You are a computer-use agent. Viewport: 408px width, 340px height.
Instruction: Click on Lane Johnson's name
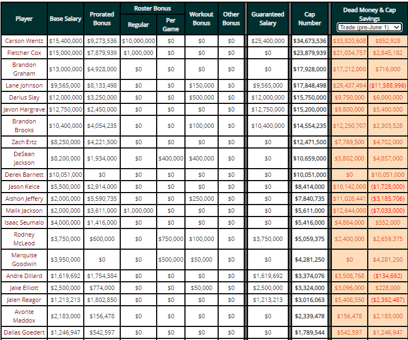[24, 85]
